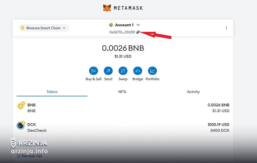
Task: Click the Binance Smart Chain network logo
Action: point(23,28)
